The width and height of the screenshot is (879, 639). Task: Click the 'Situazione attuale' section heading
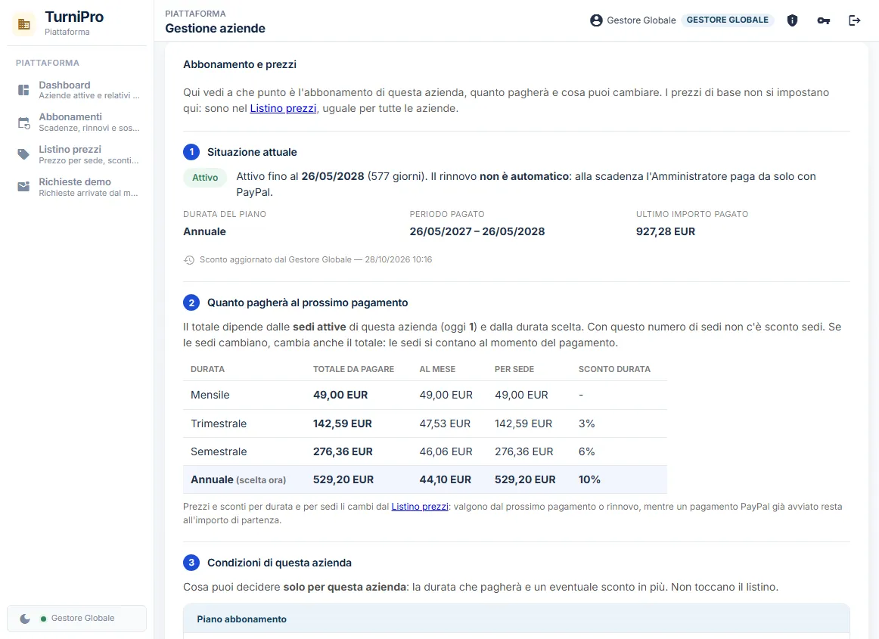click(x=252, y=152)
